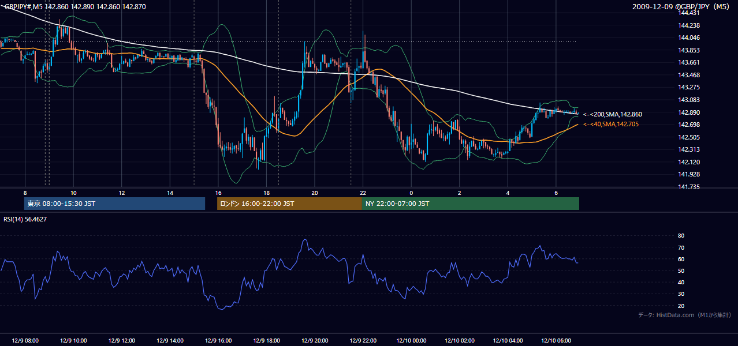
Task: Click the chart title '2009-12-09 のGBP/JPY (M5)'
Action: 682,7
